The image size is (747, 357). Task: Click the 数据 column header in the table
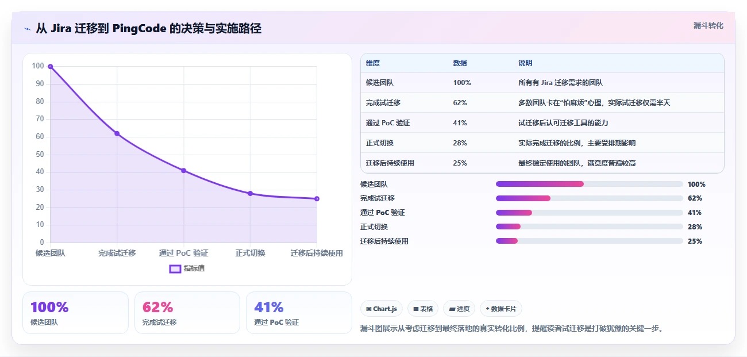click(460, 63)
